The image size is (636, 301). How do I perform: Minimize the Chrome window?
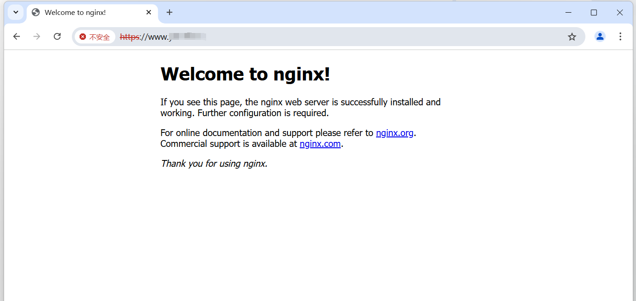569,12
